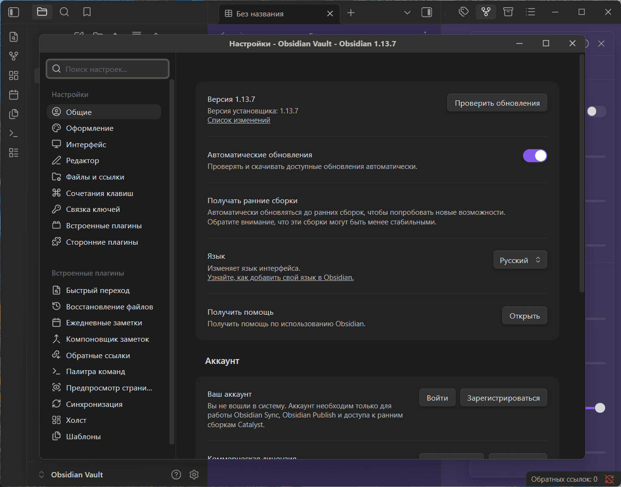This screenshot has width=621, height=487.
Task: Open the file explorer folder icon
Action: [42, 12]
